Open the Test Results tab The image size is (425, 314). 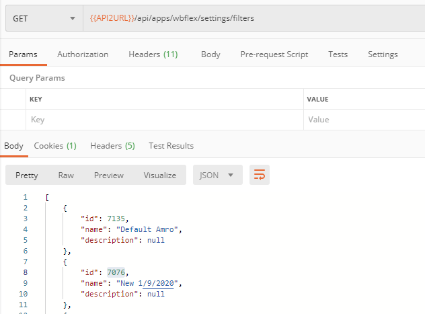click(x=171, y=146)
